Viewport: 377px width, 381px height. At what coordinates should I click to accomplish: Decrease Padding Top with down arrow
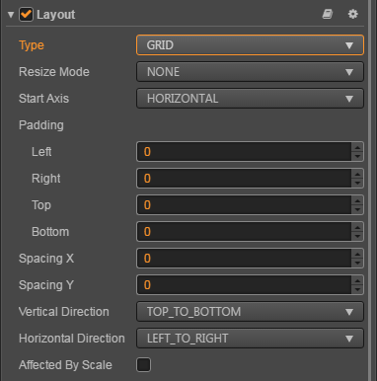click(x=357, y=209)
